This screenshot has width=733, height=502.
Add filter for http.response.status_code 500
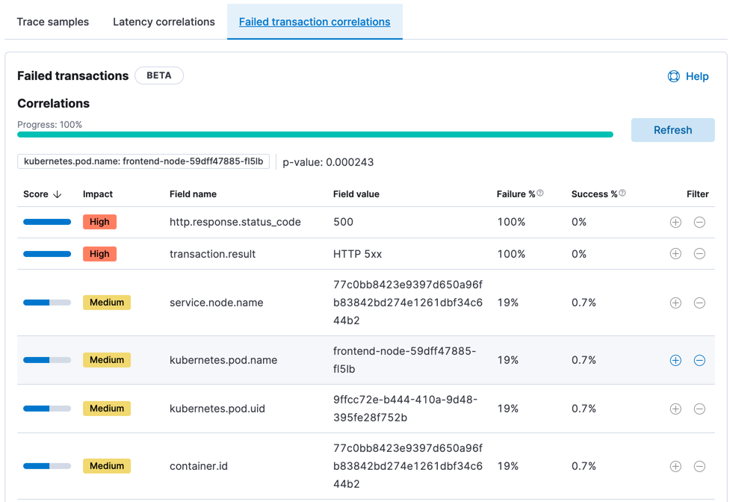point(675,222)
